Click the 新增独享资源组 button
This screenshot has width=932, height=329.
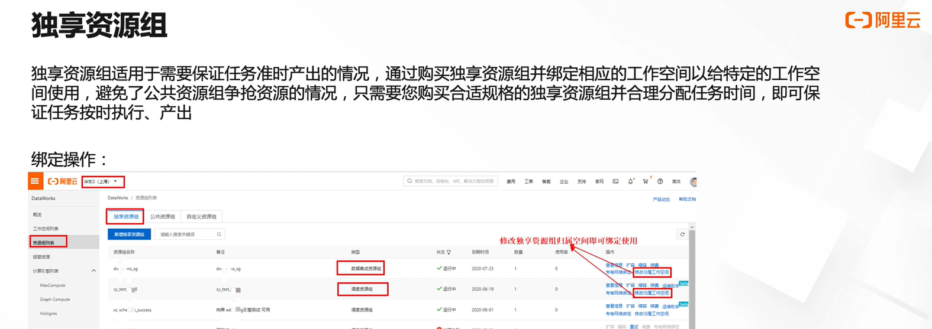[x=129, y=234]
